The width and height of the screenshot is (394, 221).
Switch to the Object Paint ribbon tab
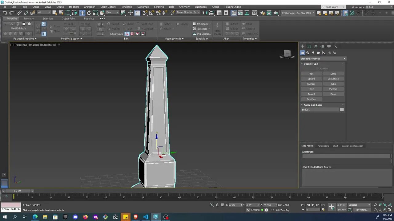pos(68,19)
